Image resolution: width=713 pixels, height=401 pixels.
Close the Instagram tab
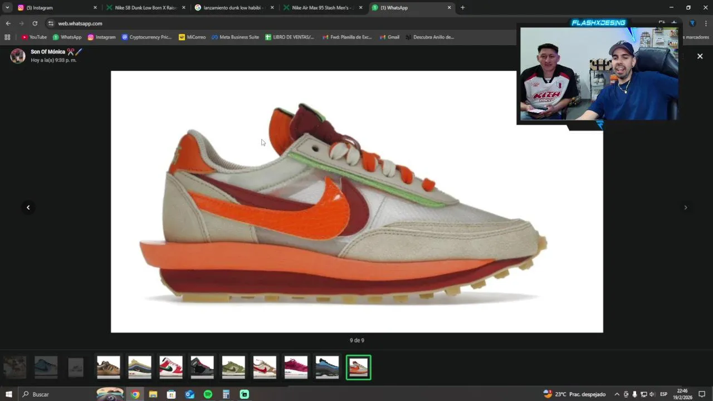coord(95,8)
